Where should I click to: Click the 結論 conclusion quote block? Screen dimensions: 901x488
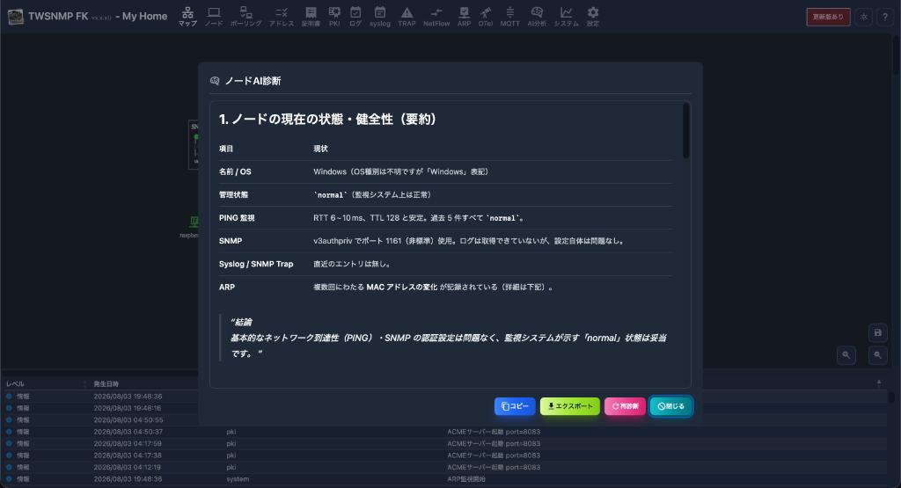point(445,338)
